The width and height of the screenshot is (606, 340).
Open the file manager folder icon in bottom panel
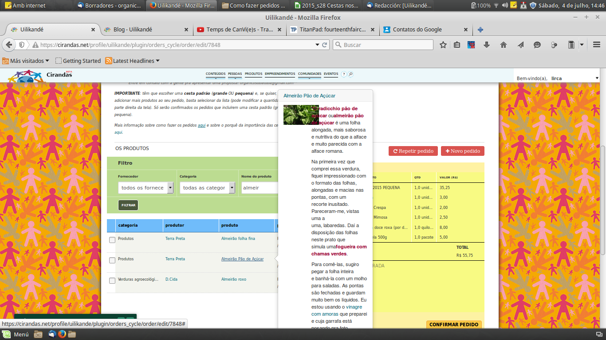tap(72, 334)
